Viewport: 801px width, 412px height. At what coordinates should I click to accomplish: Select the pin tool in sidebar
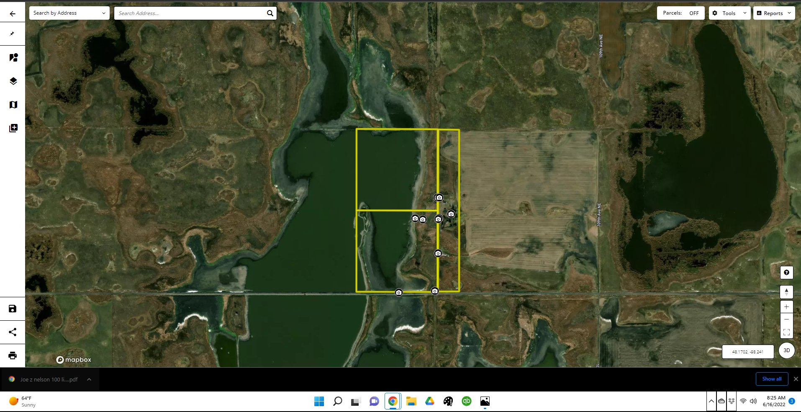click(x=13, y=34)
